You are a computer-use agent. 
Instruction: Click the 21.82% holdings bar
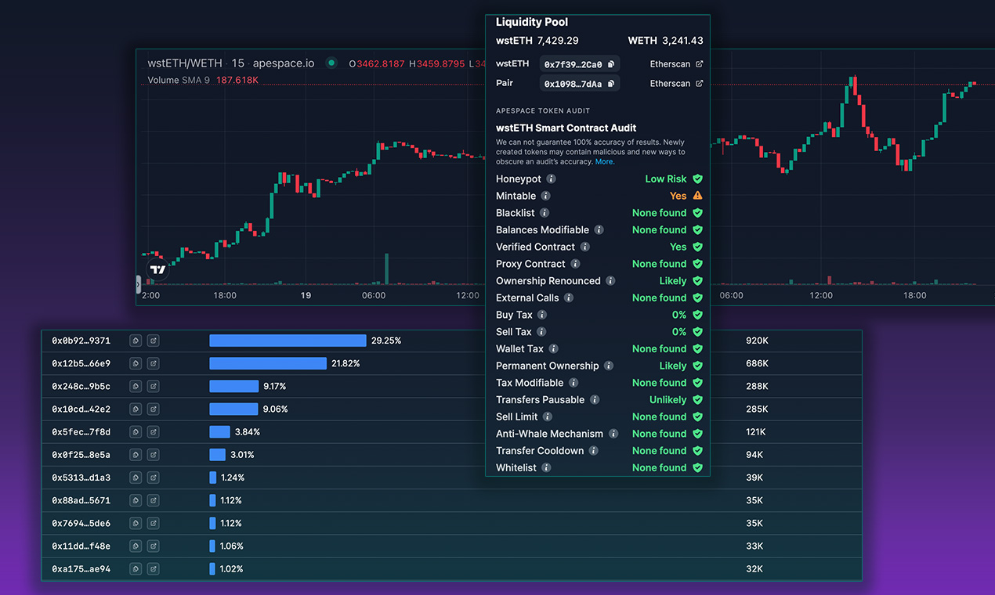(x=268, y=363)
